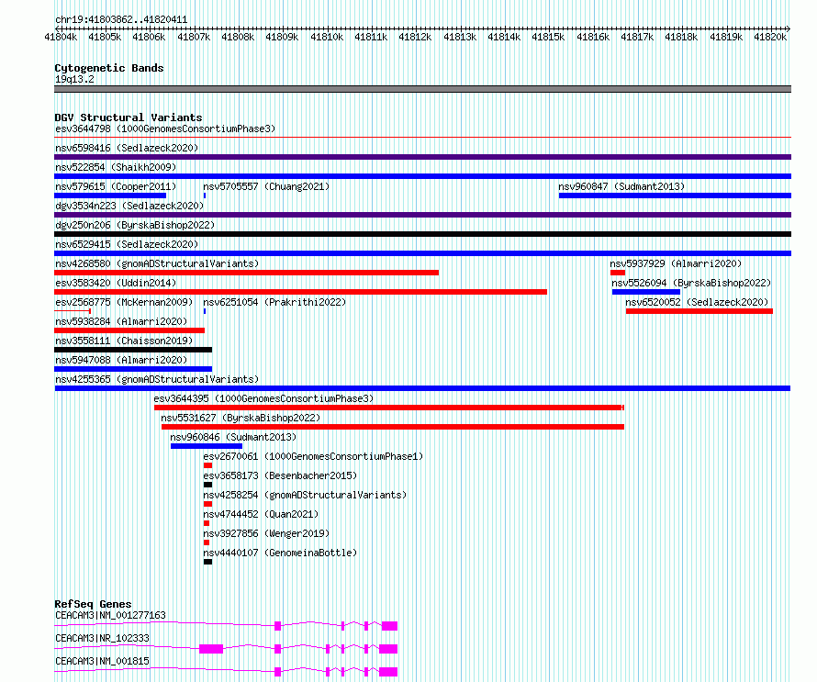The image size is (817, 682).
Task: Click nsv5705557 (Chuang2021) variant label
Action: 266,186
